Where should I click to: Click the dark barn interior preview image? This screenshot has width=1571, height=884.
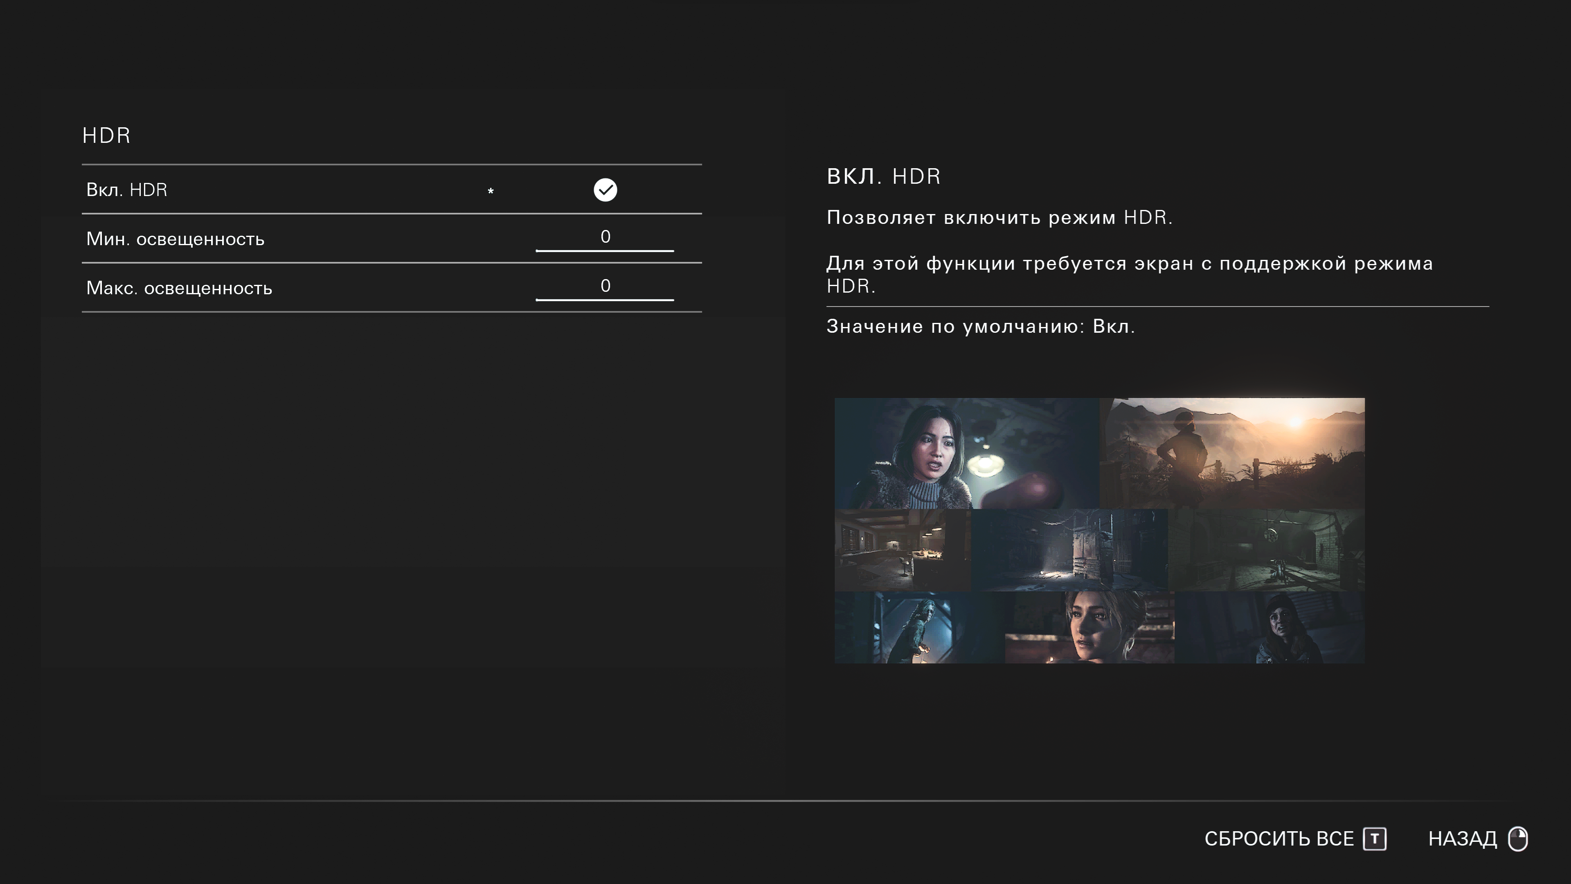(x=1070, y=549)
